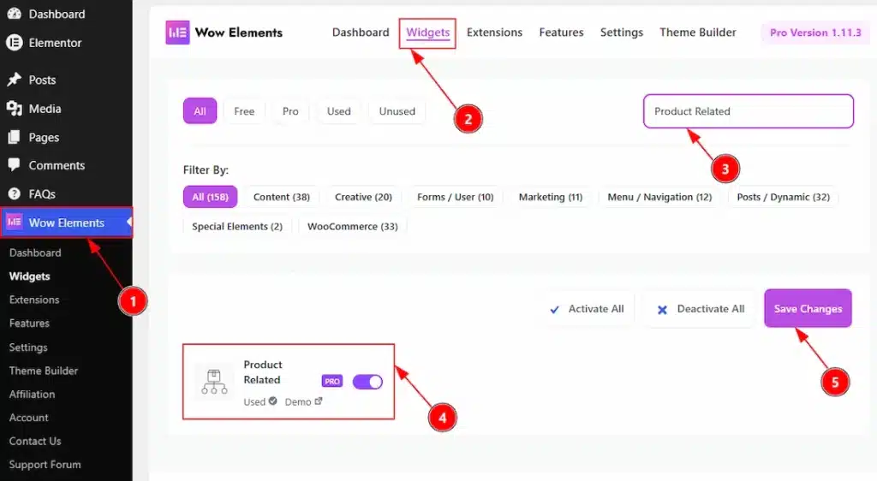
Task: Click the widget search field
Action: point(749,111)
